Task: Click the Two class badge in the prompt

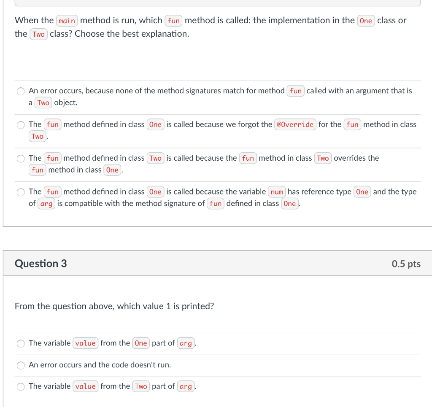Action: click(x=38, y=34)
